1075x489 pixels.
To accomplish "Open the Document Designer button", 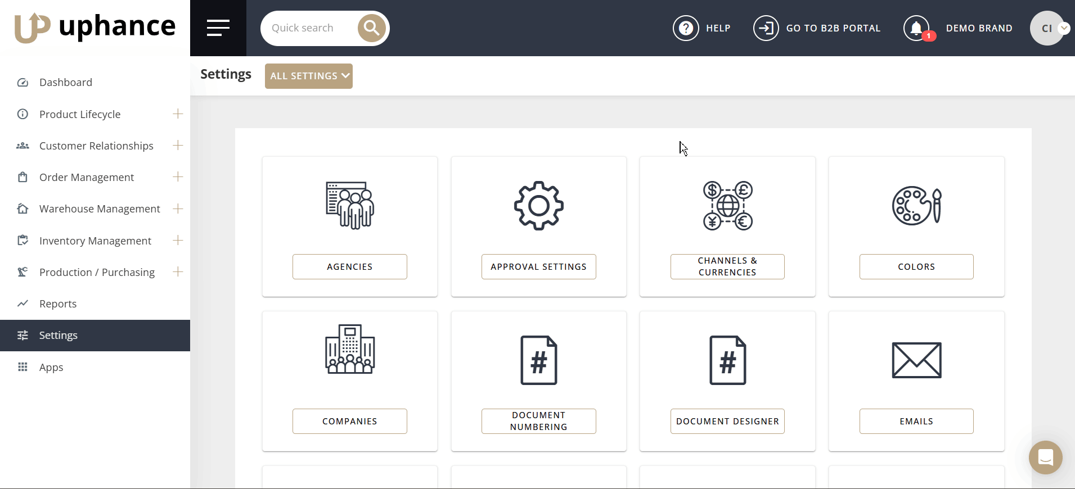I will point(727,422).
